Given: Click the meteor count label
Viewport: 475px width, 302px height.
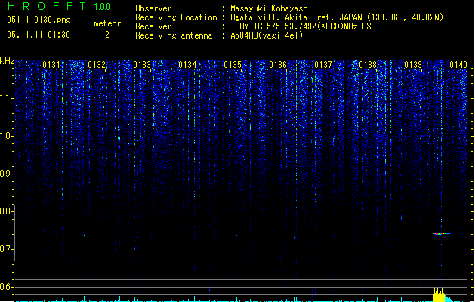Looking at the screenshot, I should pos(107,23).
